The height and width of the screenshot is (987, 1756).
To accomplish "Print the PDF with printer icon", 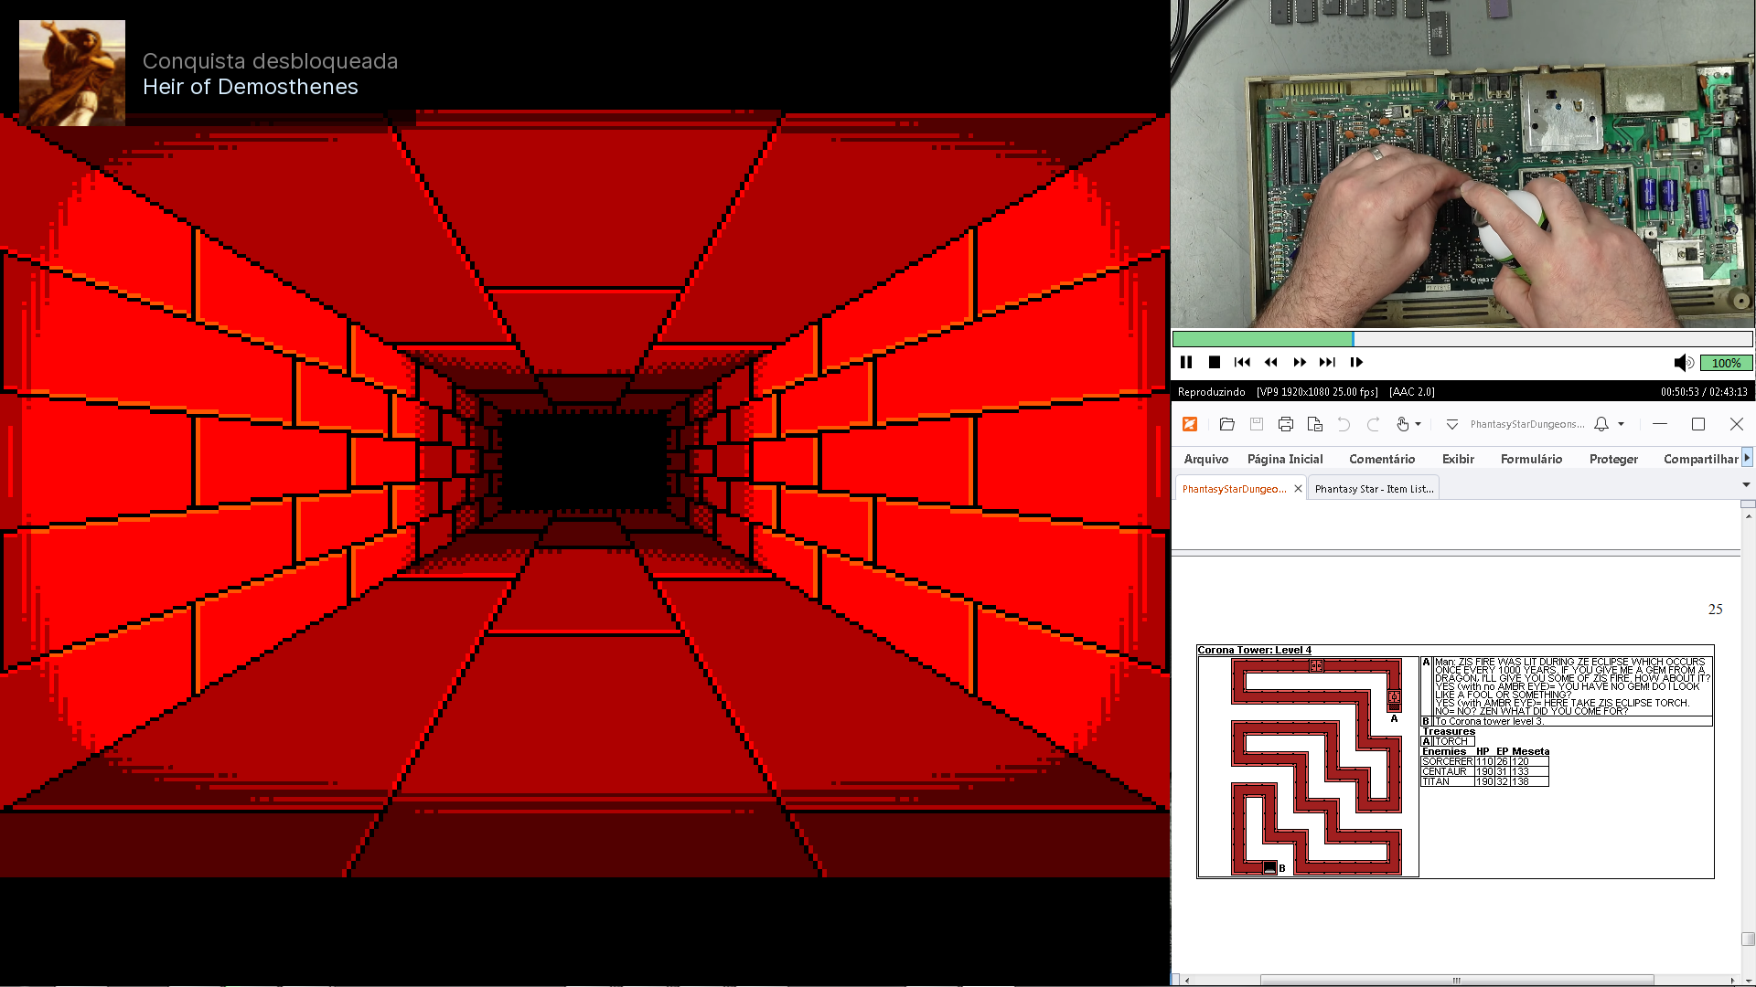I will (x=1286, y=424).
